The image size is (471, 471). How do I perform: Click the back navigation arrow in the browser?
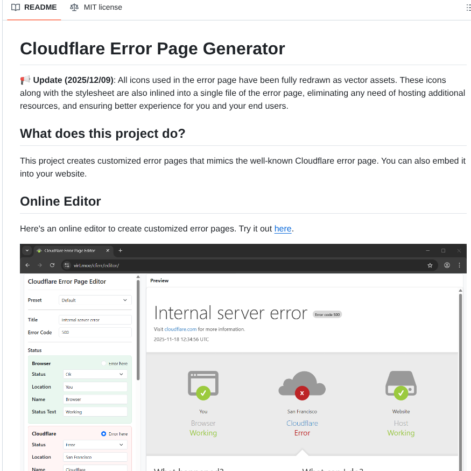point(27,265)
